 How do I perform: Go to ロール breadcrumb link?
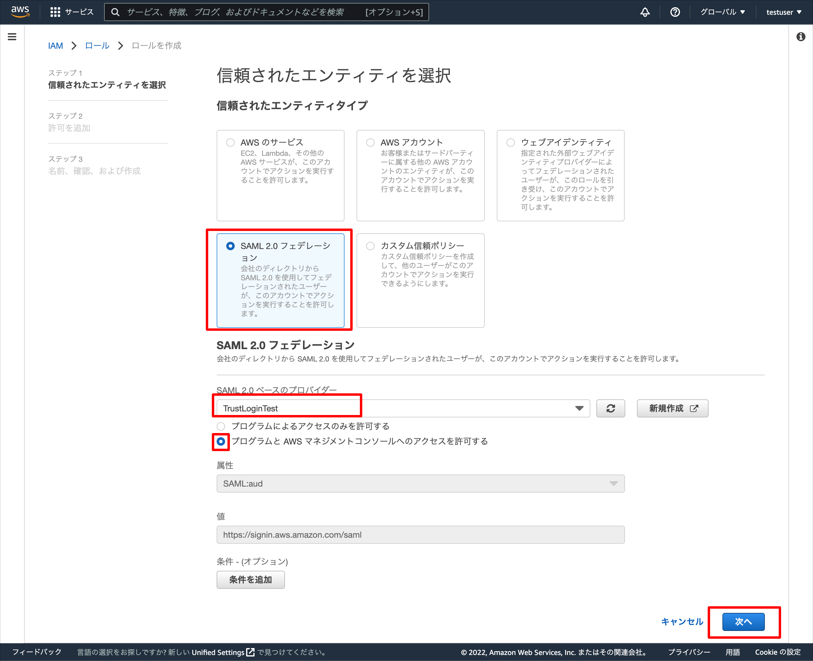(x=97, y=46)
